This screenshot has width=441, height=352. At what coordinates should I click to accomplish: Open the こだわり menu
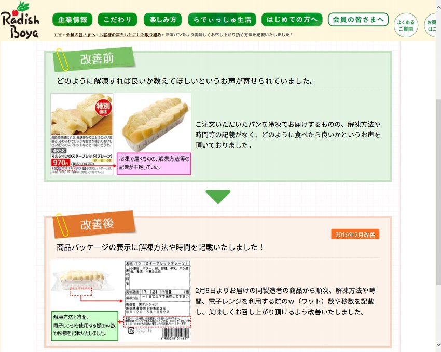pyautogui.click(x=118, y=20)
